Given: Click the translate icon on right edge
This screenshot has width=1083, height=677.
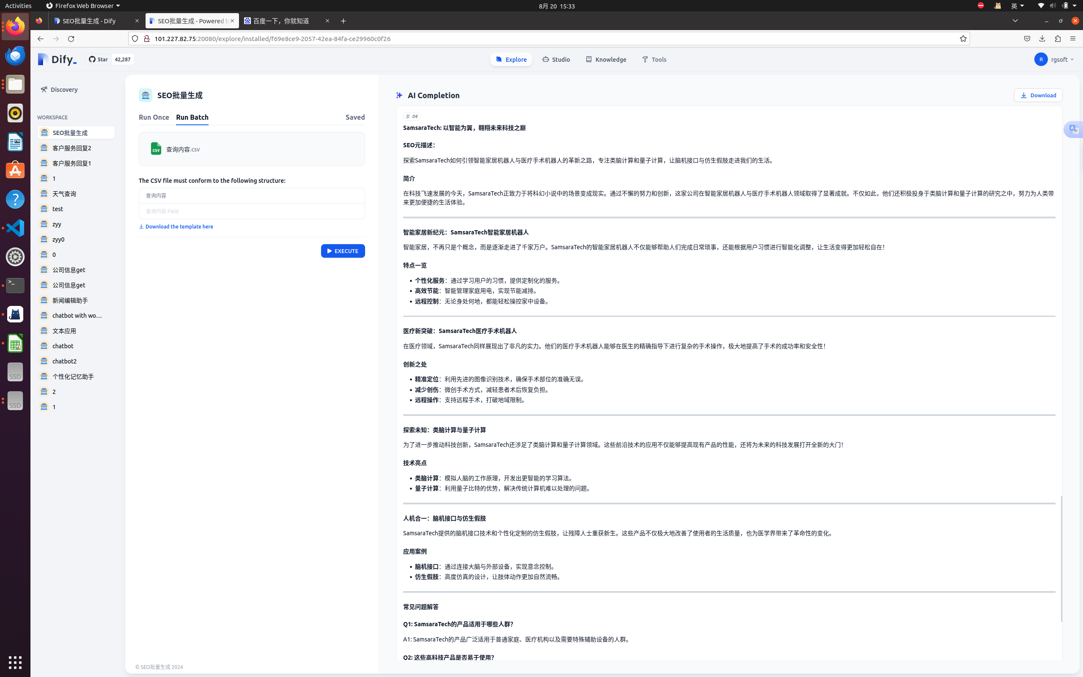Looking at the screenshot, I should pos(1073,129).
